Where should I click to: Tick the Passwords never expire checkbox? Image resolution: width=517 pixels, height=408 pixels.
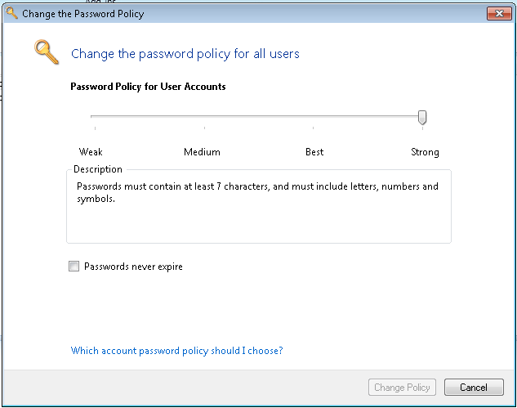click(x=74, y=267)
